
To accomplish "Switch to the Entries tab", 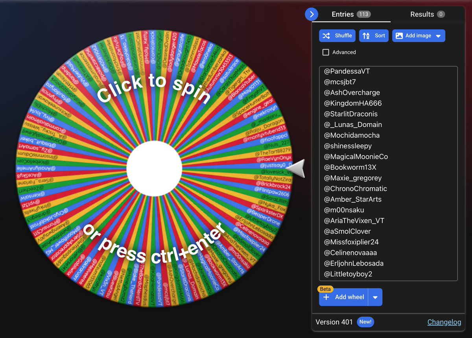I will click(351, 14).
